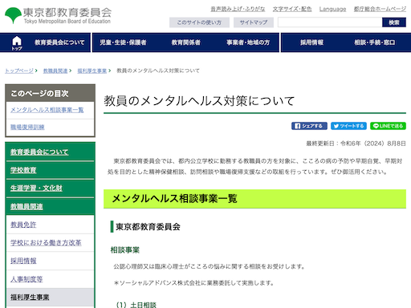The image size is (411, 308).
Task: Click the 相談事業 green subheading
Action: click(x=125, y=250)
